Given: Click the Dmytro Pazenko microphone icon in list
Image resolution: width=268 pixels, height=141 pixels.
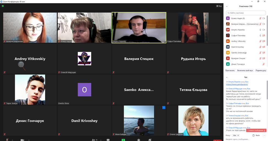Looking at the screenshot, I should pyautogui.click(x=260, y=30).
